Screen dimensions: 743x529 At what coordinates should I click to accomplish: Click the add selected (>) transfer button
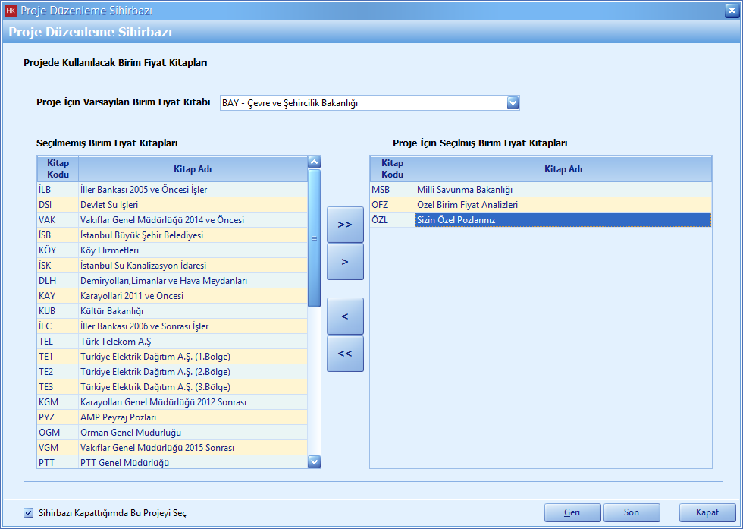click(x=345, y=262)
